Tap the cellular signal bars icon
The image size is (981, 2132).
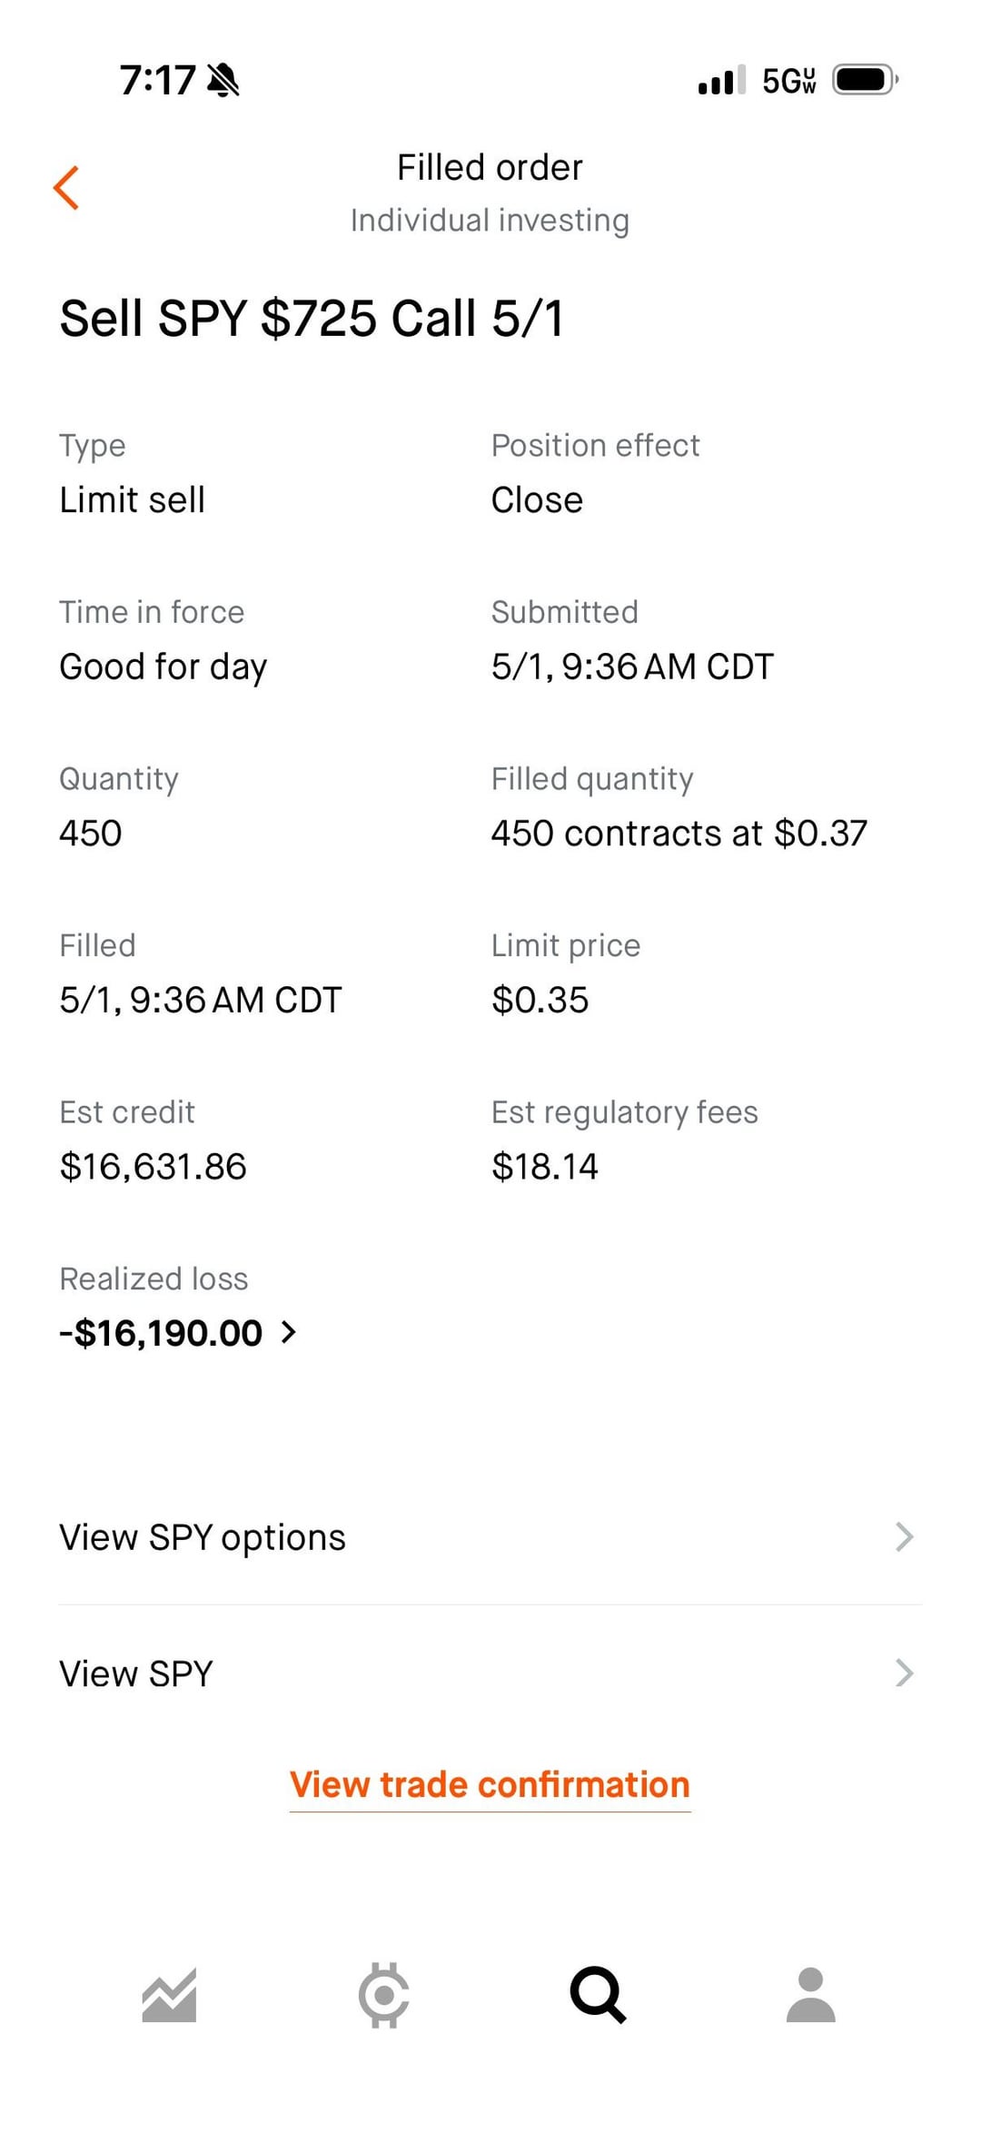[722, 80]
